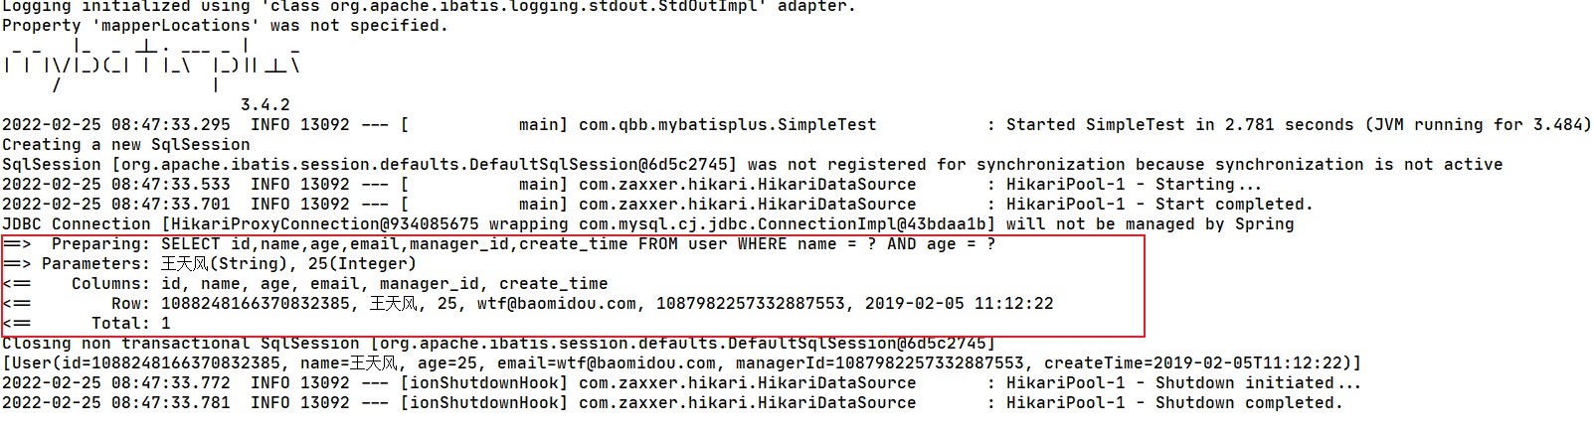
Task: Click the "Property 'mapperLocations' was not specified" line
Action: [225, 26]
